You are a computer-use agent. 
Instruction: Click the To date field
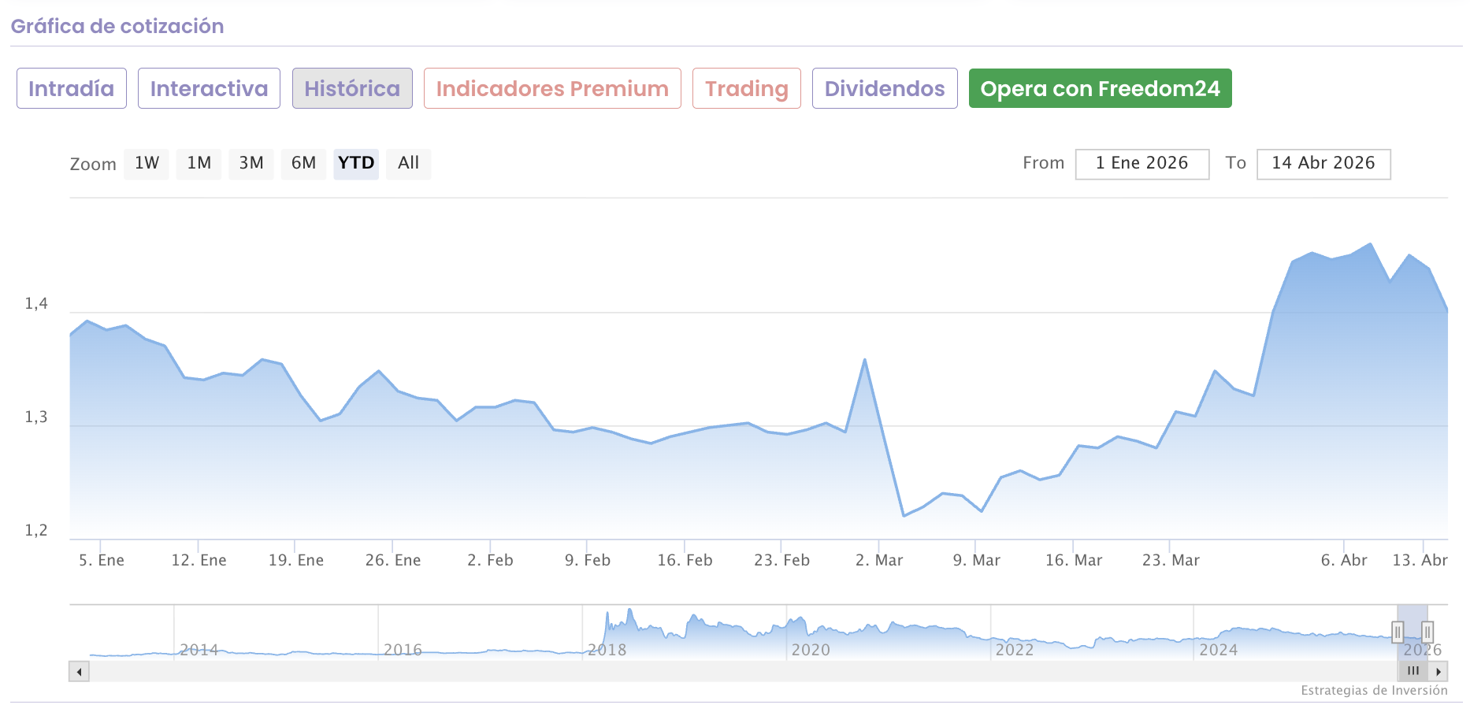tap(1323, 164)
